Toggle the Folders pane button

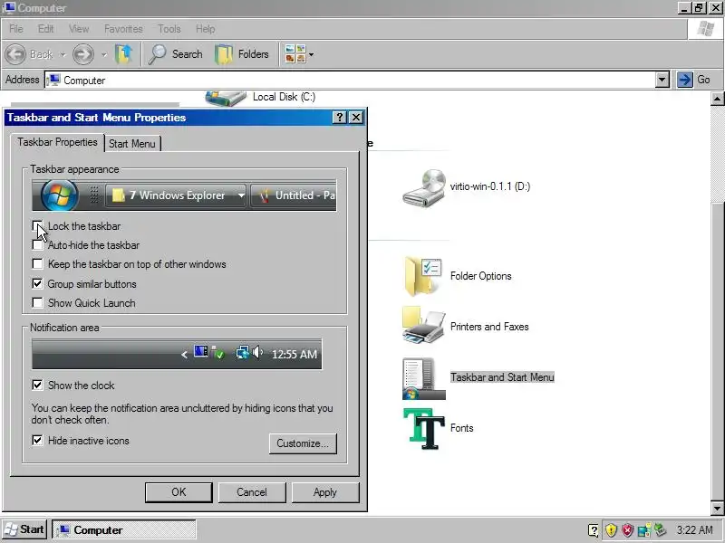(x=242, y=54)
